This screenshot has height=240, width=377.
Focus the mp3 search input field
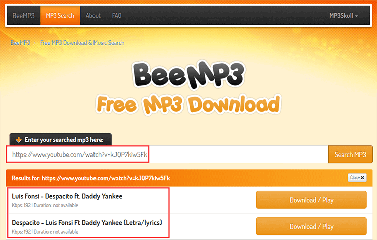coord(167,154)
